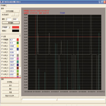Export data via 导出EXCEL文件 button
Screen dimensions: 106x106
coord(11,96)
